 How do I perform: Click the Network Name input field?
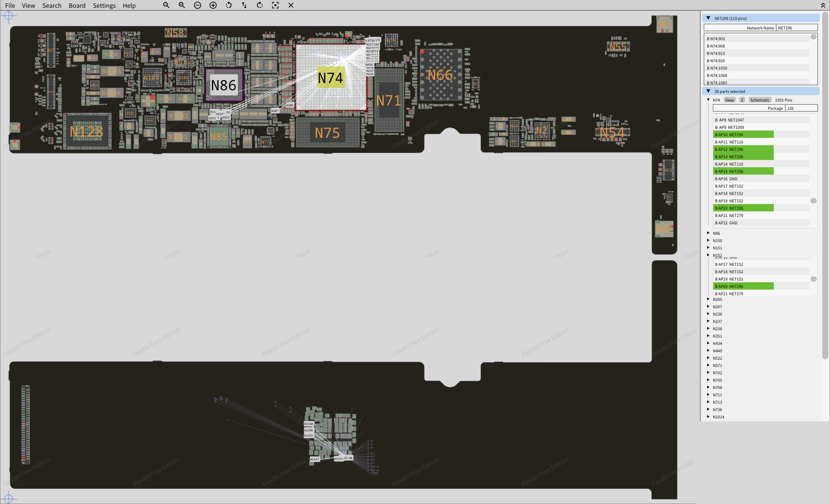[x=796, y=28]
